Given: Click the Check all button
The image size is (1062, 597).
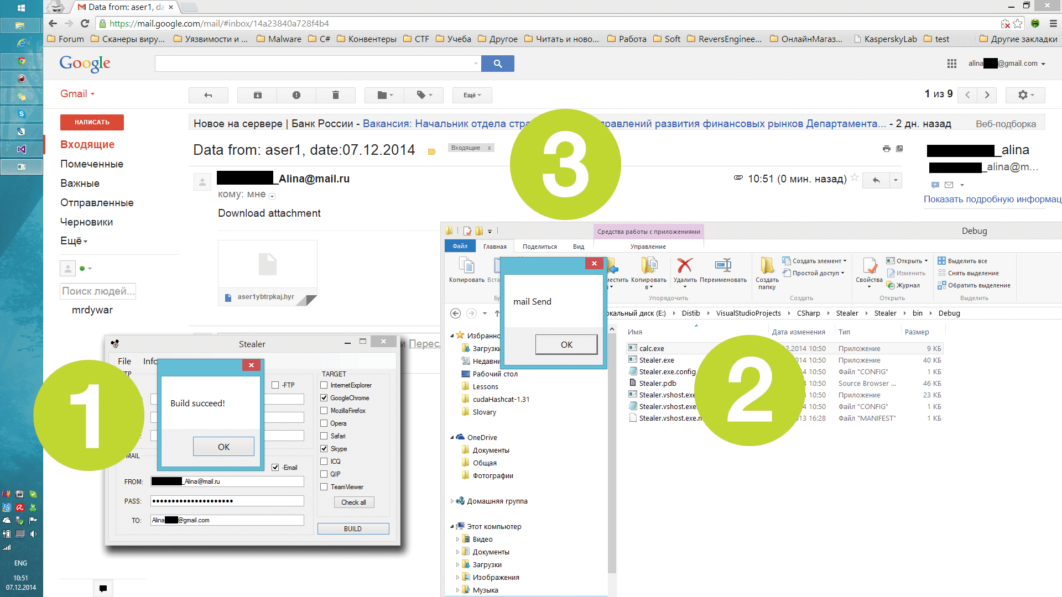Looking at the screenshot, I should click(x=353, y=502).
